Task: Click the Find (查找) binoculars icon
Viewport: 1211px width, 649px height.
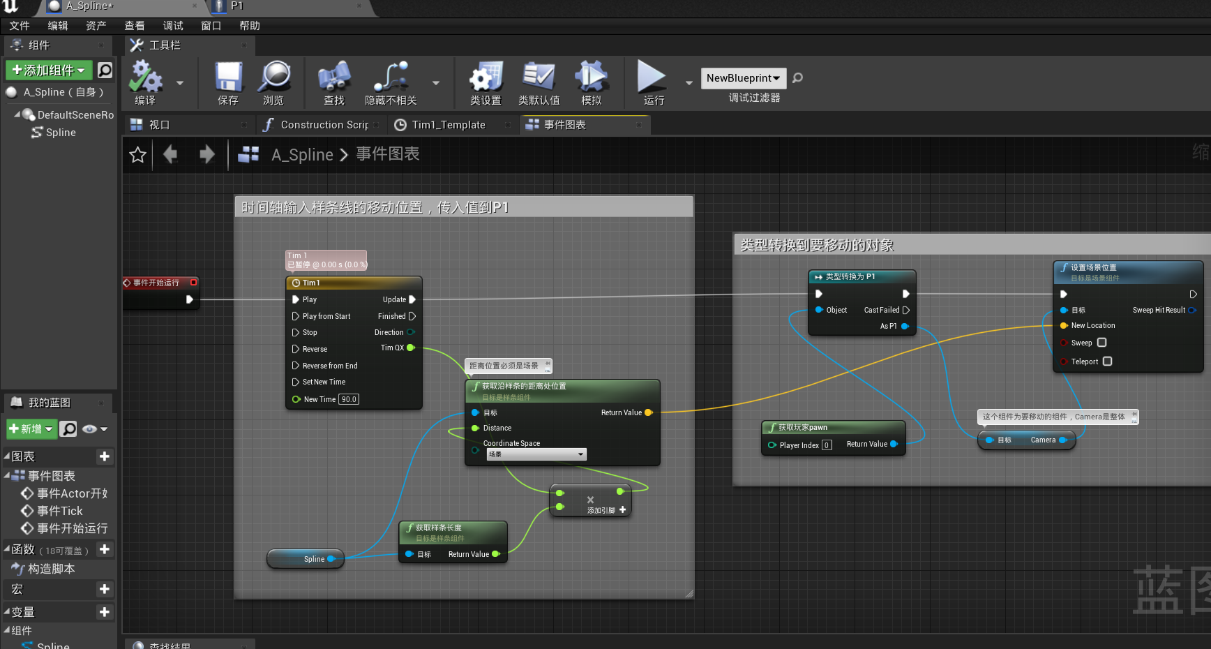Action: click(x=334, y=76)
